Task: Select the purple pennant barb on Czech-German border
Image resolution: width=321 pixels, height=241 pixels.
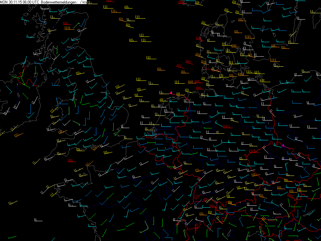Action: (x=283, y=145)
